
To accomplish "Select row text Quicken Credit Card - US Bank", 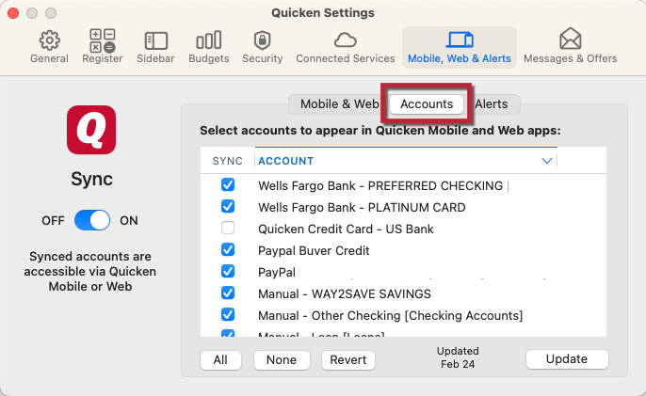I will pos(346,229).
